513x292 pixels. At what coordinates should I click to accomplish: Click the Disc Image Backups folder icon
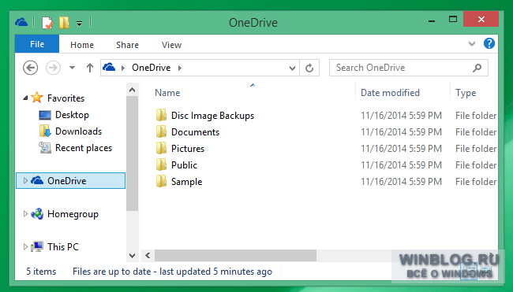click(x=161, y=115)
